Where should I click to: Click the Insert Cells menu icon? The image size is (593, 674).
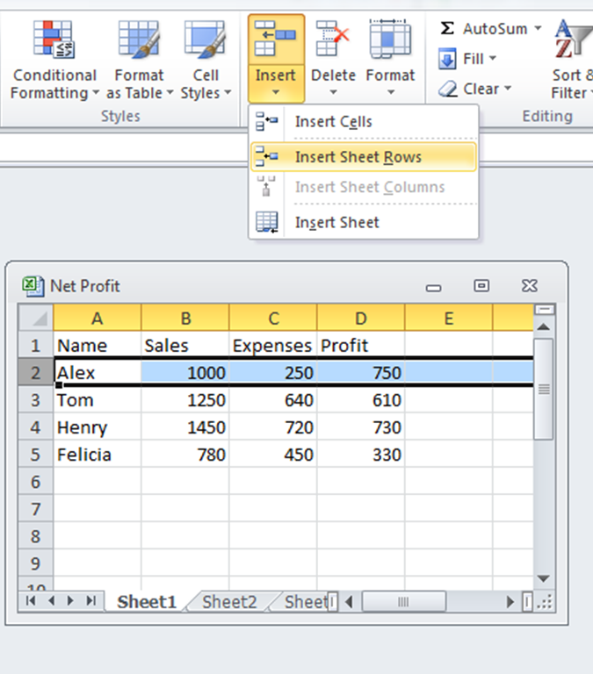(x=267, y=121)
